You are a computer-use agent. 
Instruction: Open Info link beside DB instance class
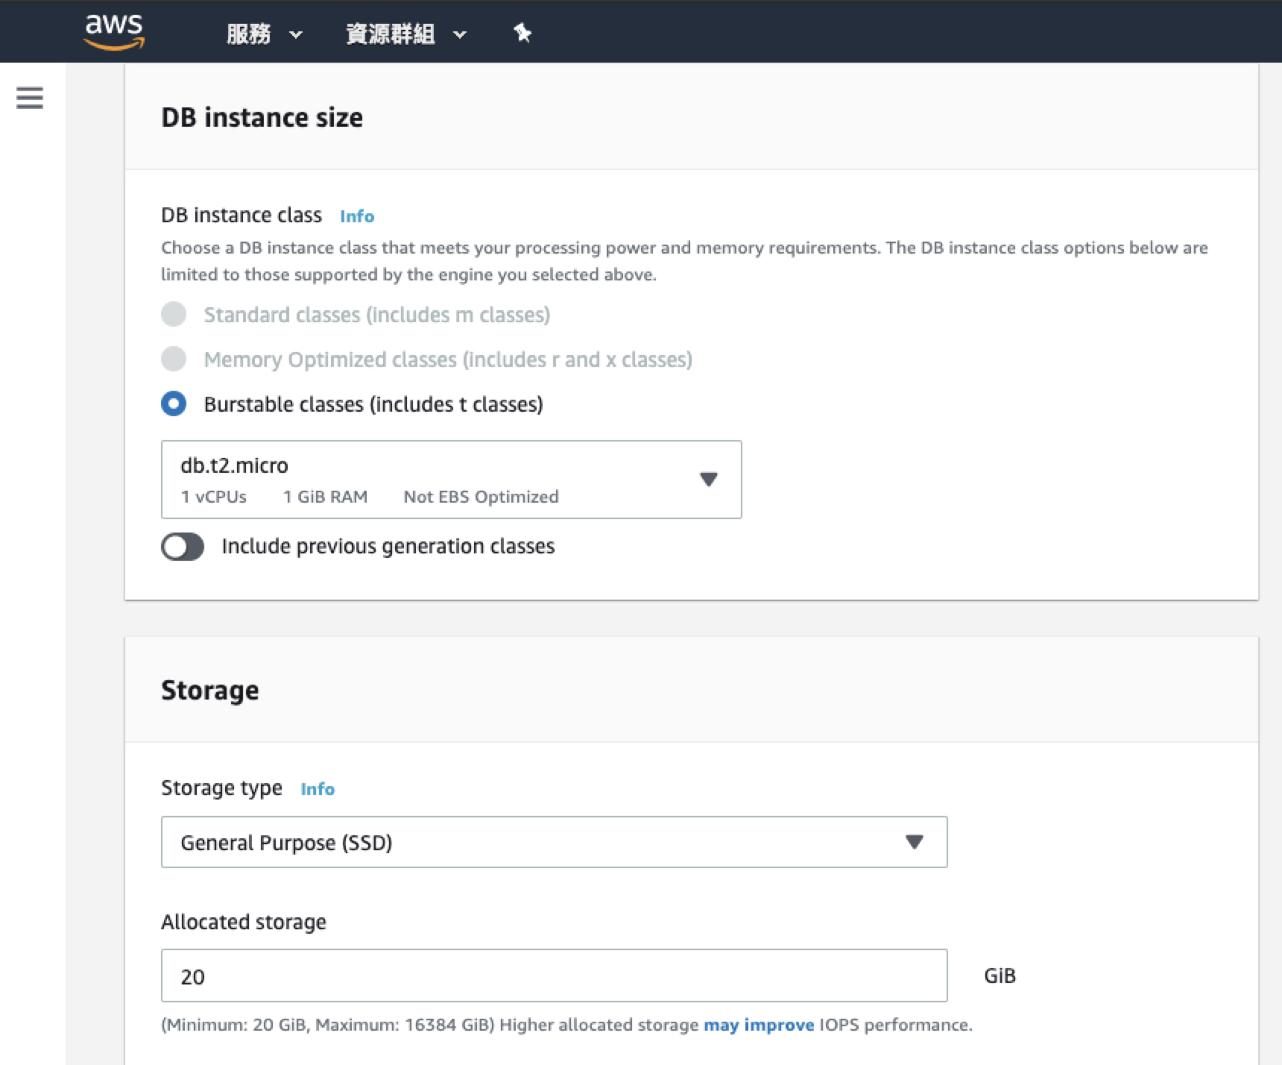tap(357, 216)
